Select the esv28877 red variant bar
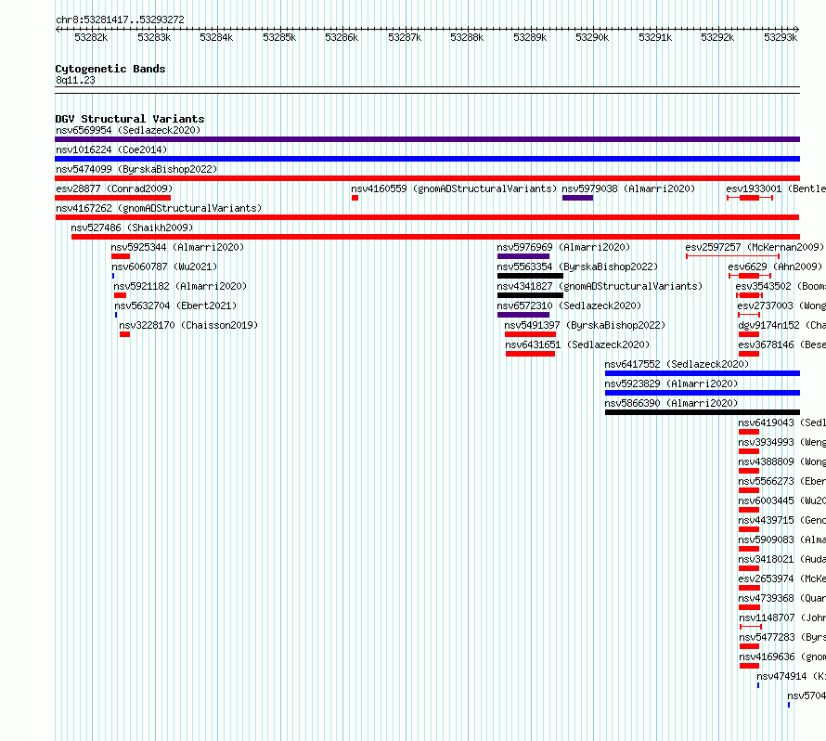The height and width of the screenshot is (741, 826). pos(112,198)
